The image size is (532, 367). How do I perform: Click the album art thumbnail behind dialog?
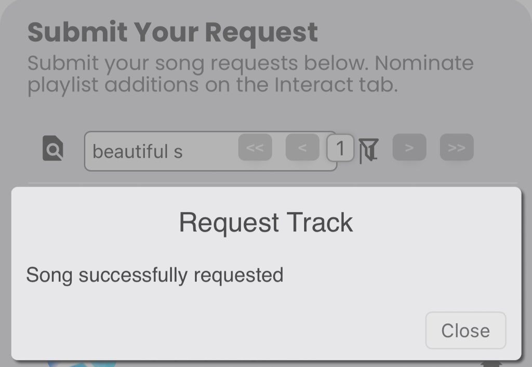(78, 363)
